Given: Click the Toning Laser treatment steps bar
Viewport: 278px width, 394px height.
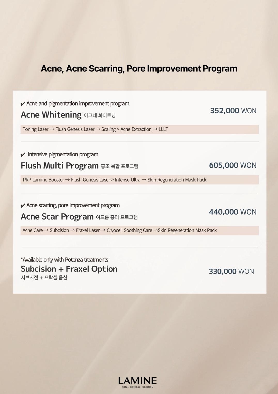Looking at the screenshot, I should click(x=140, y=129).
